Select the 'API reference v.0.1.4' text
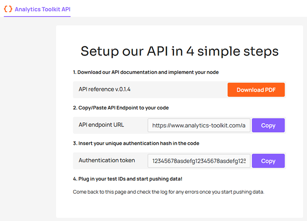The image size is (307, 221). pyautogui.click(x=104, y=89)
